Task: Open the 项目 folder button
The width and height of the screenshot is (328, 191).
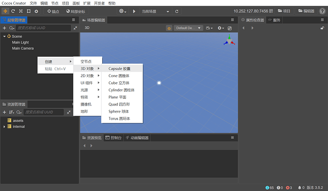Action: (284, 11)
